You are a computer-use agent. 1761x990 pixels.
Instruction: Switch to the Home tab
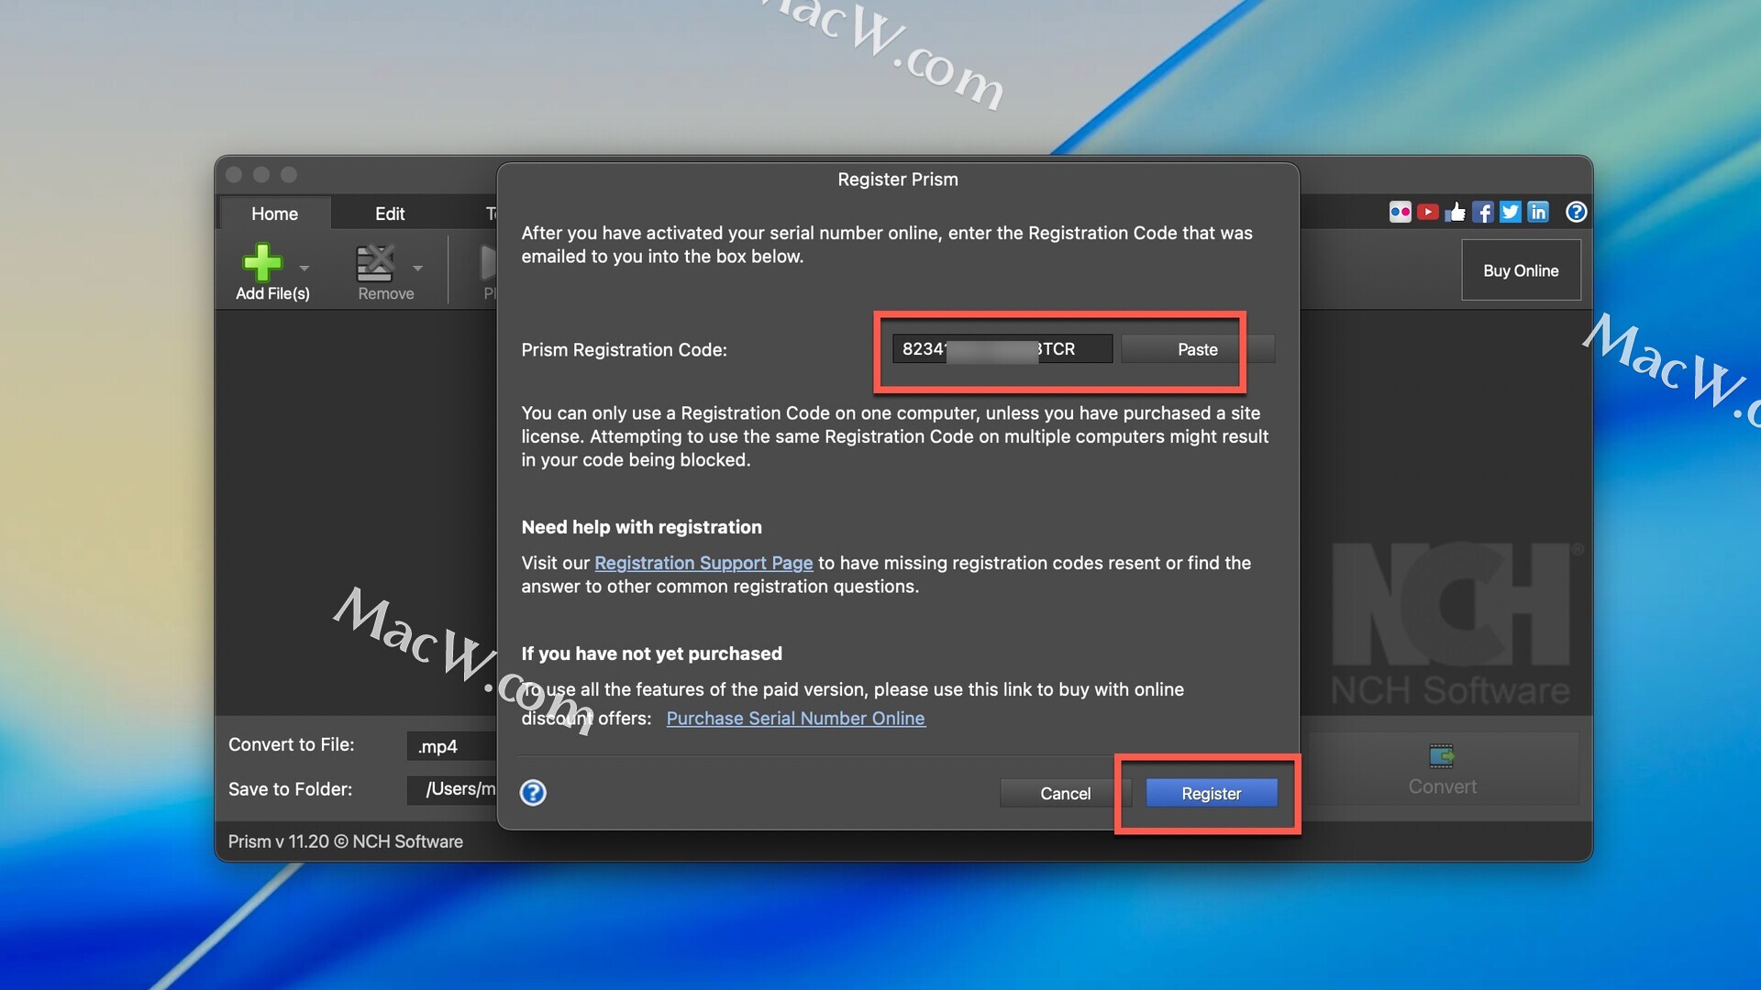[x=274, y=214]
